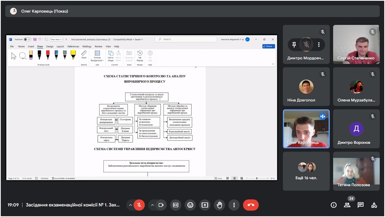Click Сергій Степаненко video tile
Screen dimensions: 385x217
356,44
